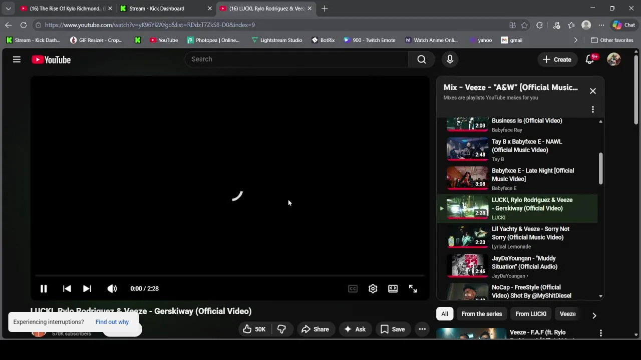Open more actions menu below video
This screenshot has height=360, width=641.
point(422,329)
